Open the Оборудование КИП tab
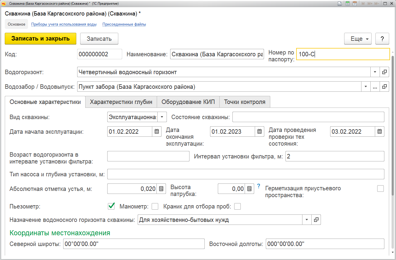The width and height of the screenshot is (396, 260). (x=188, y=102)
